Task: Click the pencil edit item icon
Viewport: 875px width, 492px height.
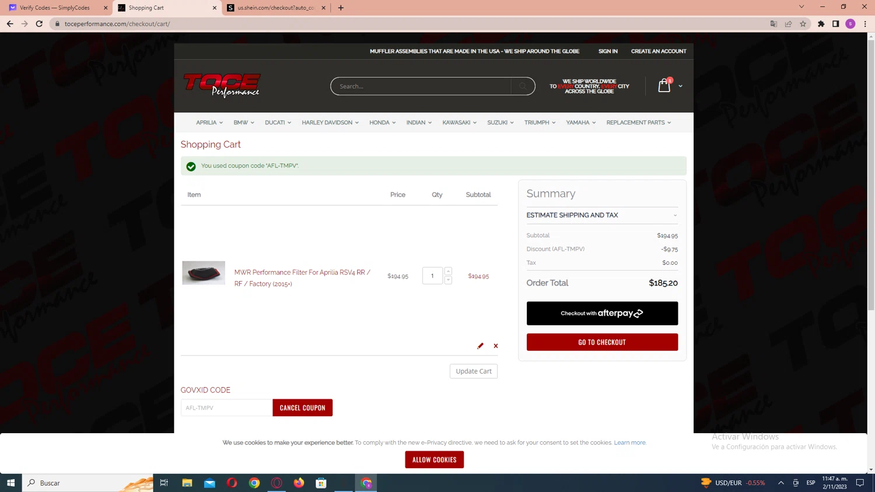Action: pyautogui.click(x=480, y=346)
